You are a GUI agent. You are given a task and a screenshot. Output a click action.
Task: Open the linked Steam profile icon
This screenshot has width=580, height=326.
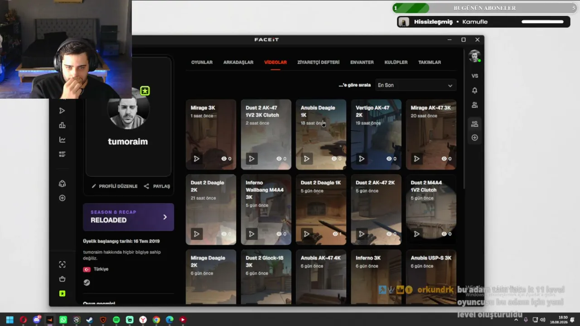click(87, 283)
